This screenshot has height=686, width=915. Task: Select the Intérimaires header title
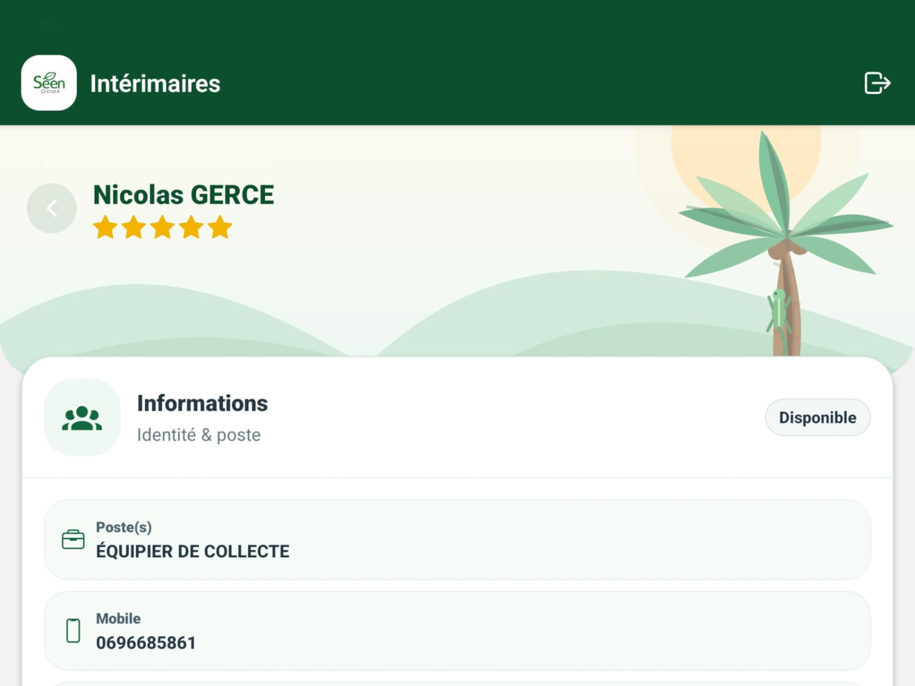click(155, 83)
